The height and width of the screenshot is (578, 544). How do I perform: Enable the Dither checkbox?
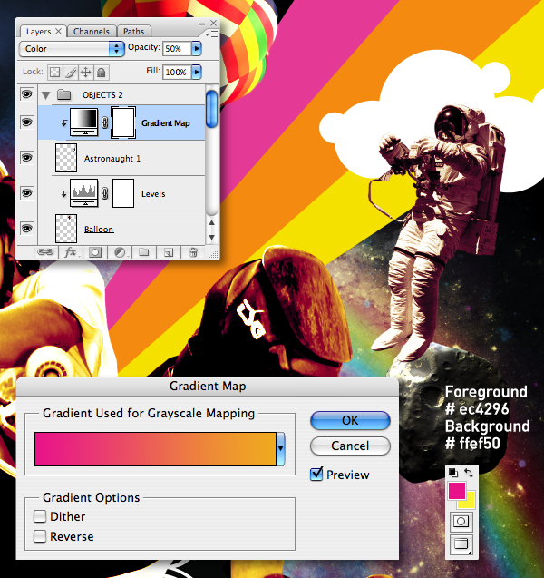point(39,516)
